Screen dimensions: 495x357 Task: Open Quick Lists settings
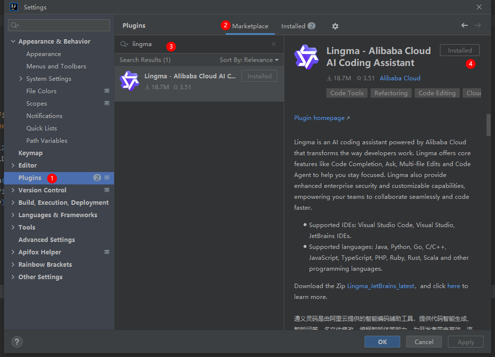coord(42,128)
